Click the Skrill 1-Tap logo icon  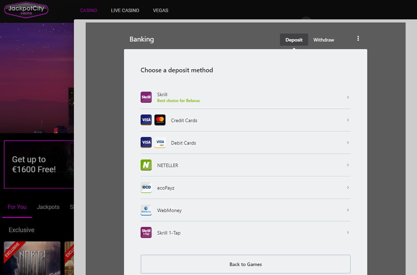146,233
